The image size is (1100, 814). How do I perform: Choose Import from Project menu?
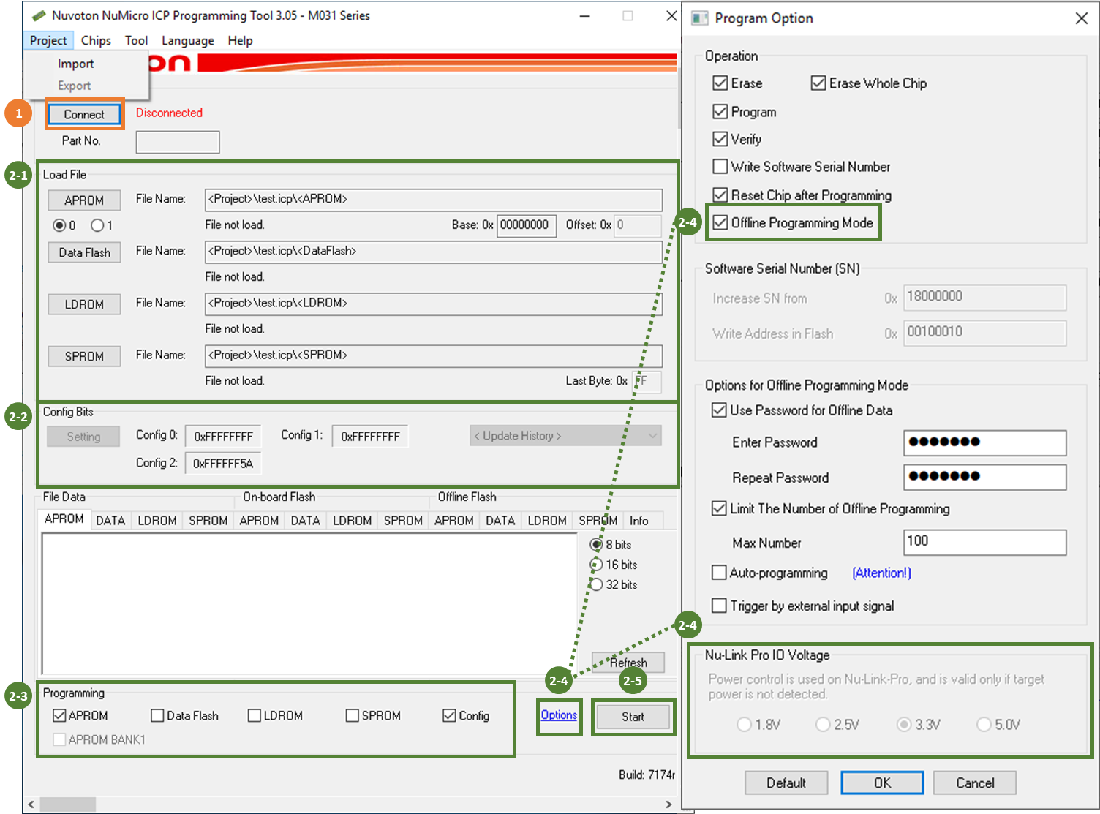click(x=75, y=64)
